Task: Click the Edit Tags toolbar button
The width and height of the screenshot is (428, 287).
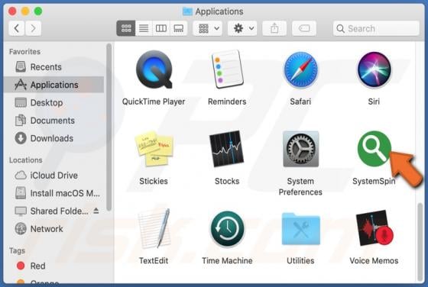Action: click(304, 28)
